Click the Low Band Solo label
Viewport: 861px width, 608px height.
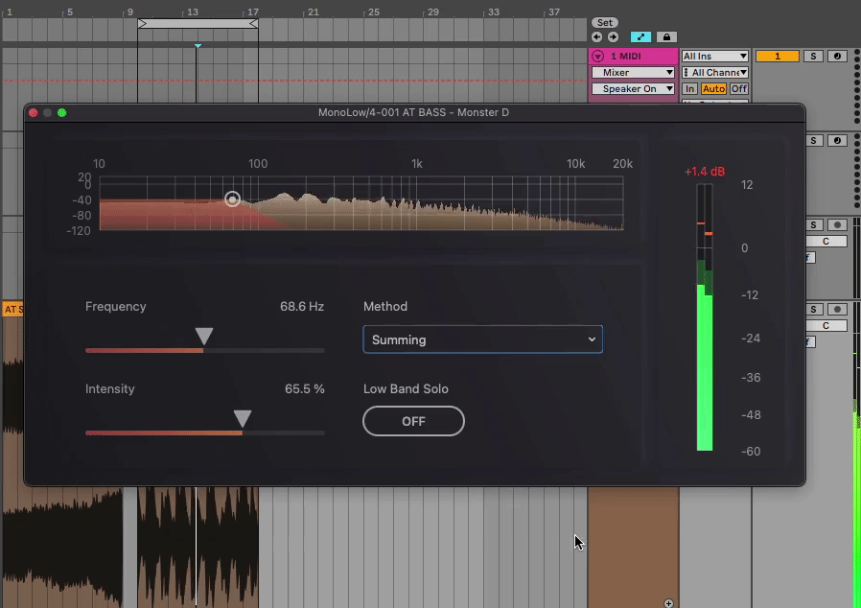(406, 388)
